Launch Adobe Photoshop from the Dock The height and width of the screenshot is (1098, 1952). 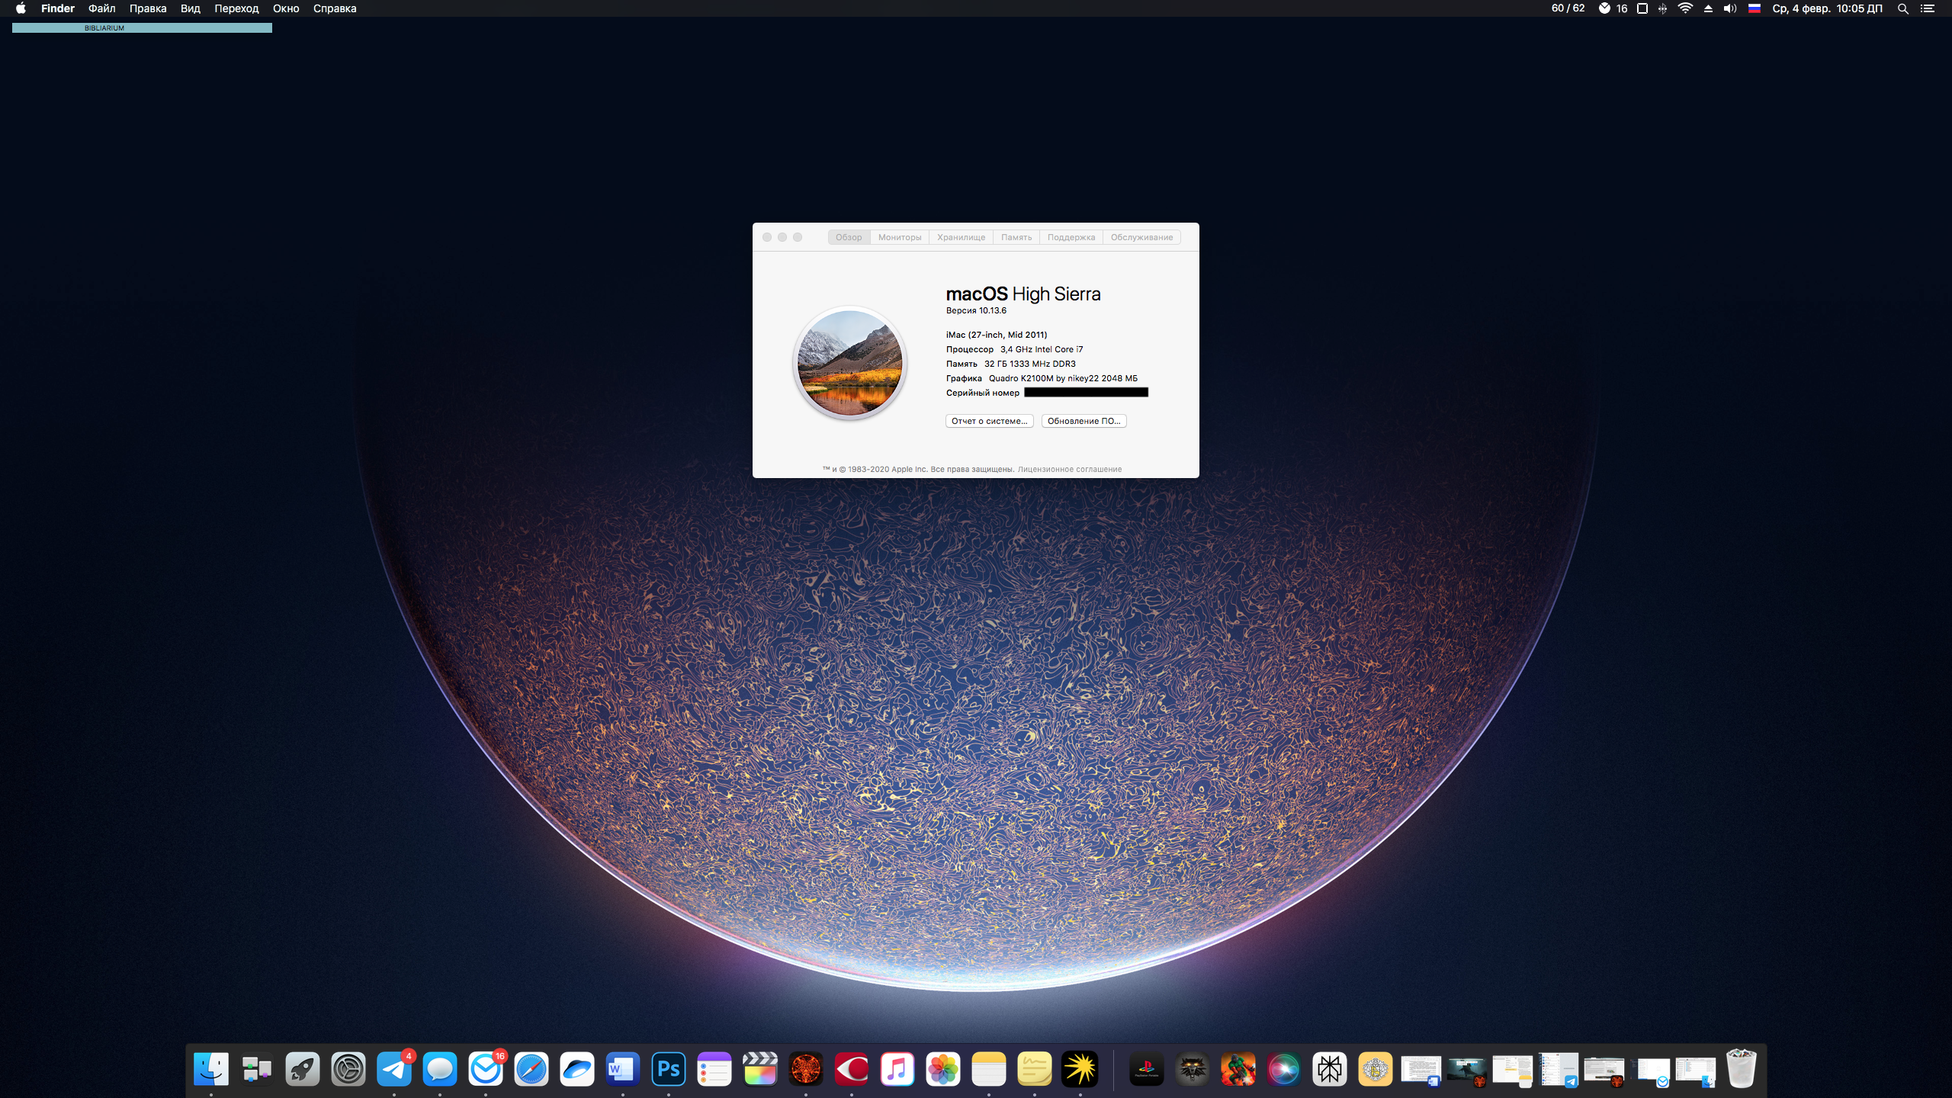669,1069
